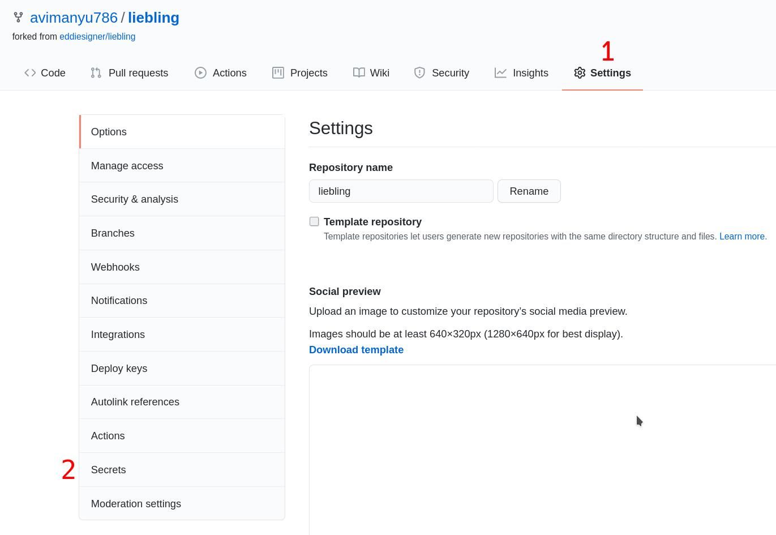The height and width of the screenshot is (535, 776).
Task: Open Actions in the settings sidebar
Action: [182, 436]
